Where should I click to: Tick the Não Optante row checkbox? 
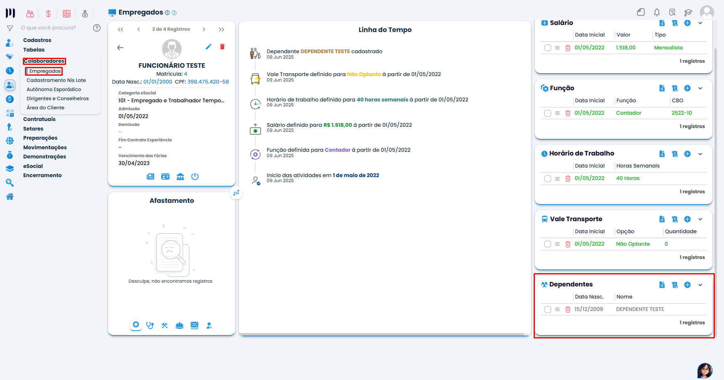click(548, 244)
